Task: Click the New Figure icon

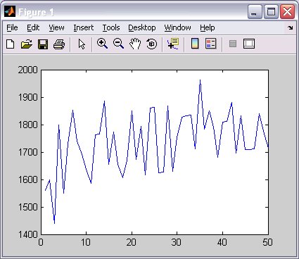Action: pyautogui.click(x=11, y=44)
